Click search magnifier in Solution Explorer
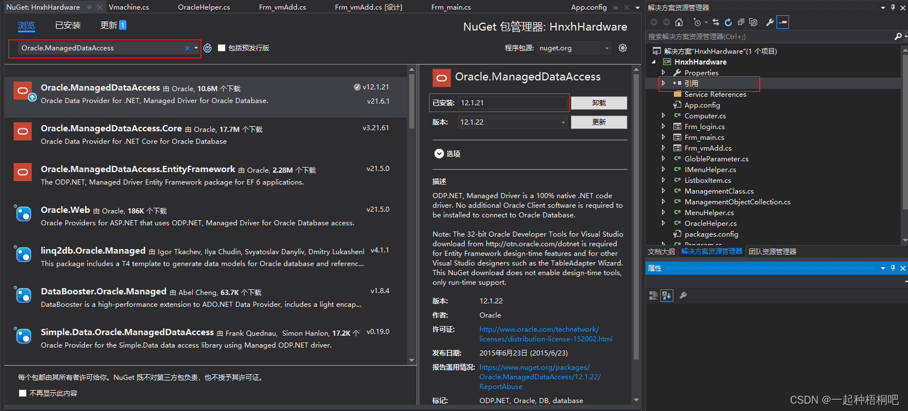The height and width of the screenshot is (411, 908). tap(898, 36)
